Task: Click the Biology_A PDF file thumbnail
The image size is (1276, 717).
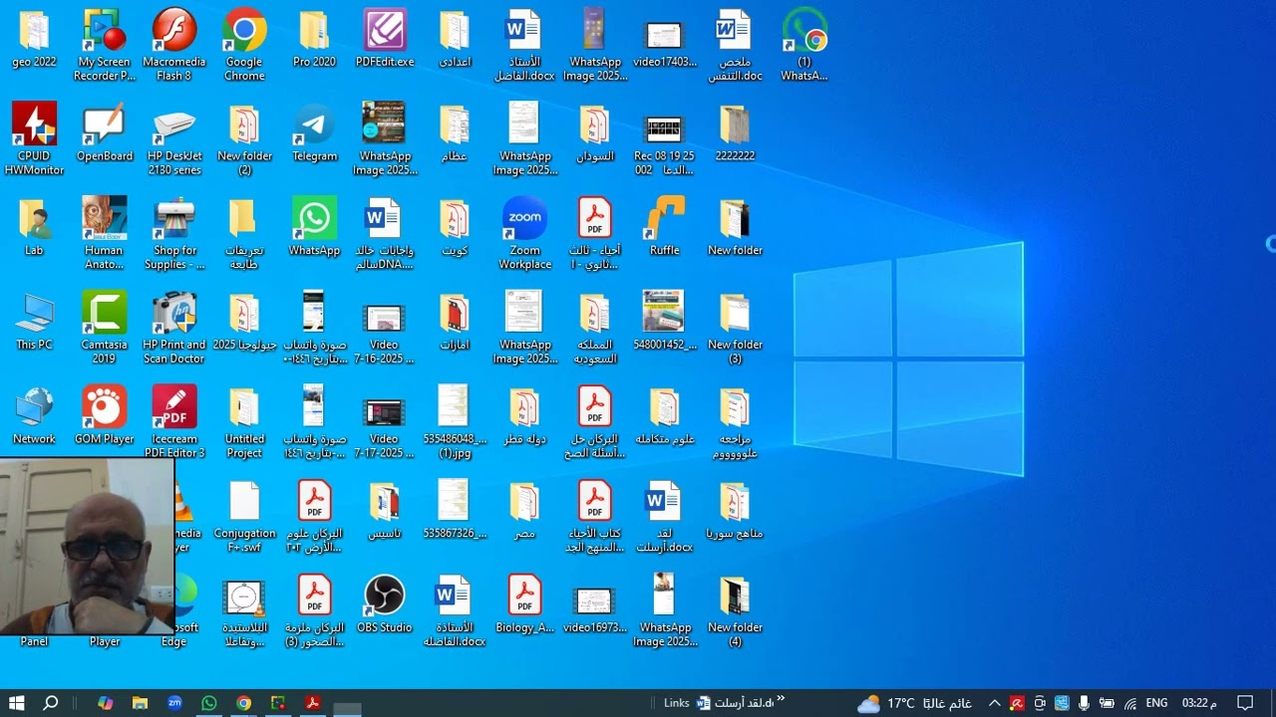Action: pyautogui.click(x=524, y=597)
